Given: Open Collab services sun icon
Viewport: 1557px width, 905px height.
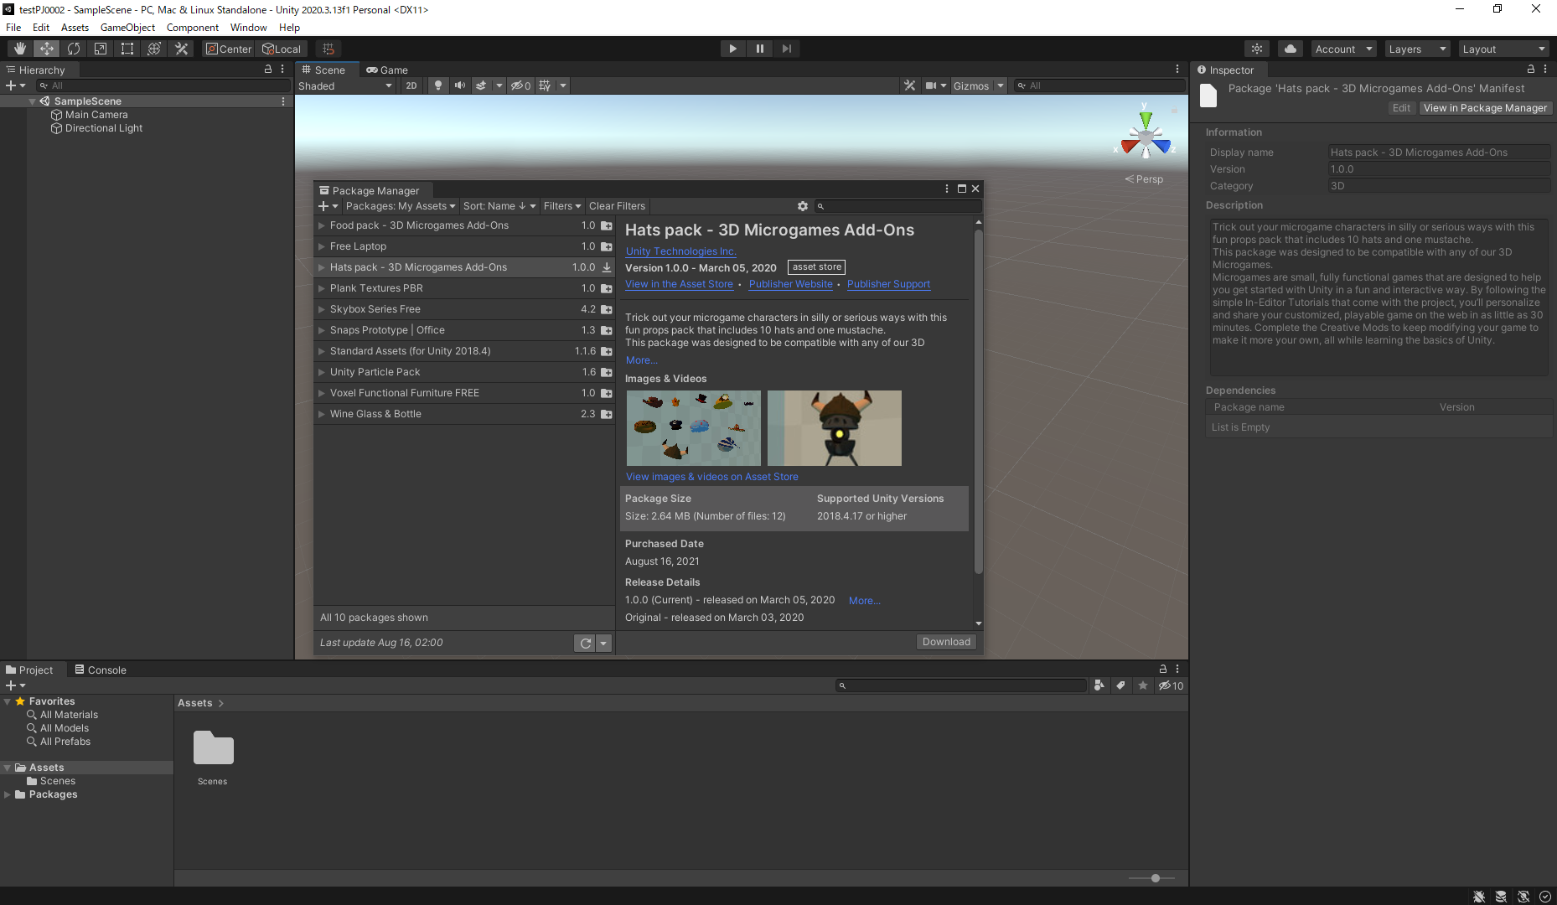Looking at the screenshot, I should 1257,49.
